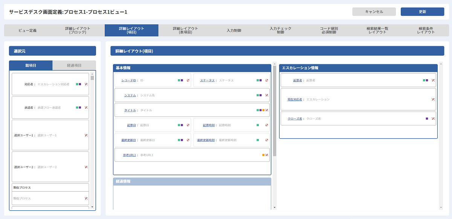
Task: Click the remove icon on the 選択ユーザー2 item
Action: [x=86, y=167]
